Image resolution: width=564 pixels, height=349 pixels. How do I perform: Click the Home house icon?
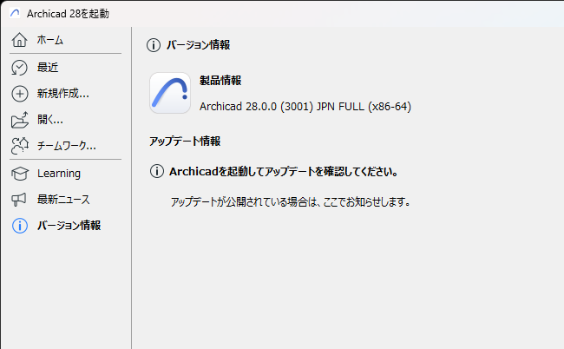coord(20,40)
